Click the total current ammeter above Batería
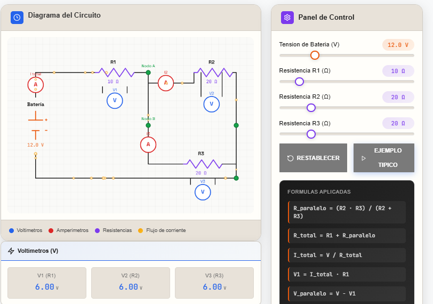 point(36,85)
